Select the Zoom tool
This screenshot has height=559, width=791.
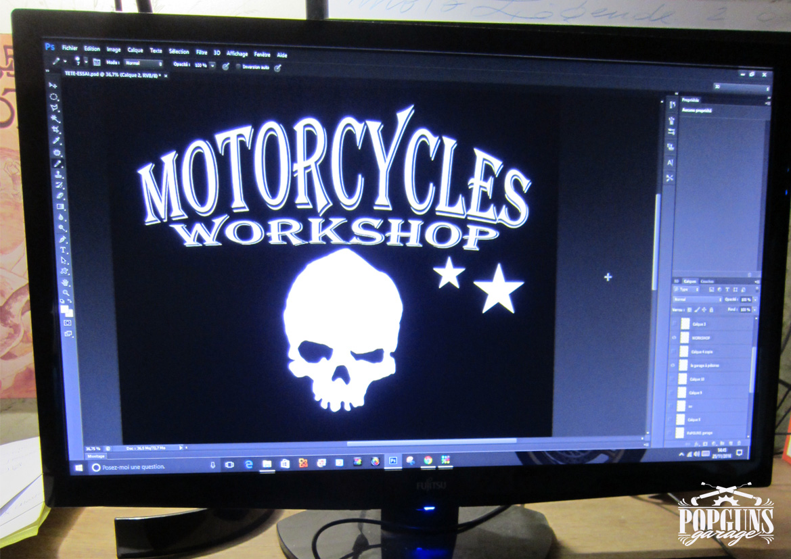click(x=66, y=293)
